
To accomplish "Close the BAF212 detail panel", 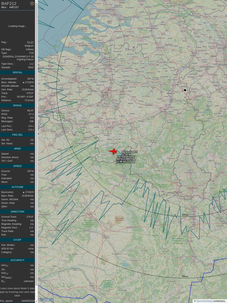I will tap(32, 3).
